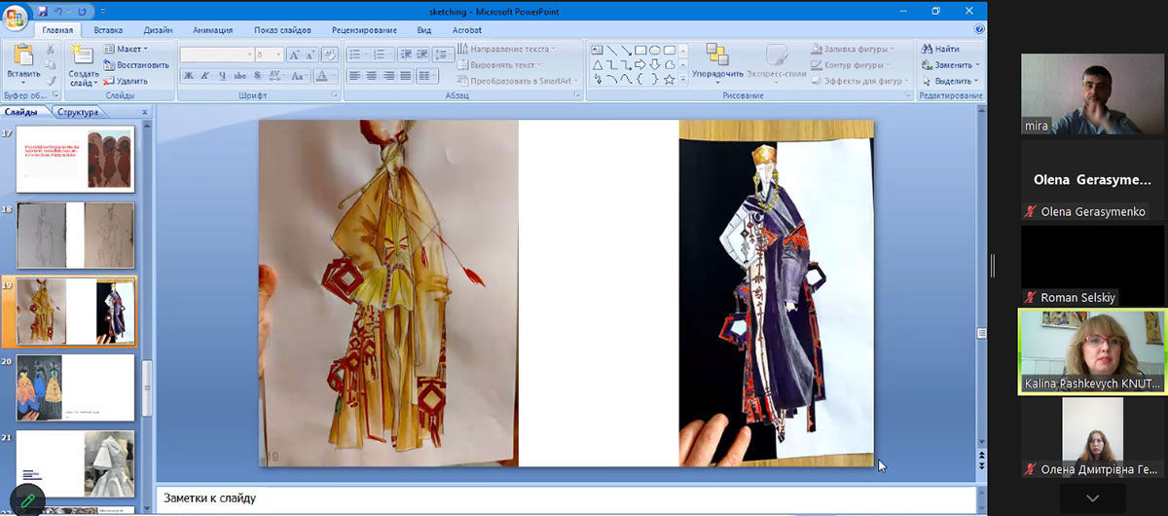Open the Направление текста text direction menu
1168x516 pixels.
(506, 50)
